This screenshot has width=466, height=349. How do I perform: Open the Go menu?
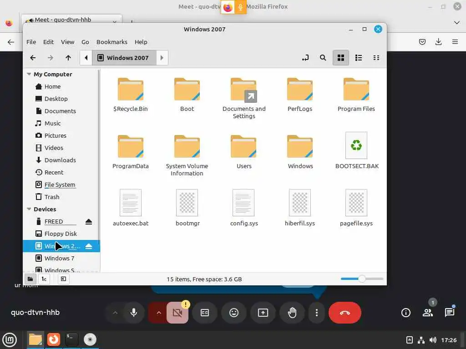(85, 42)
